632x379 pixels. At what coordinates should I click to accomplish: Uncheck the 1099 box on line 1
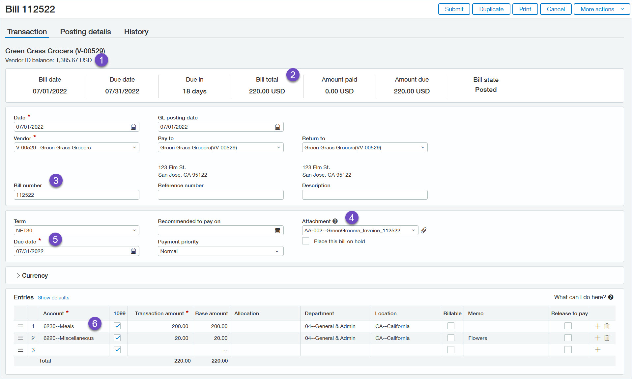tap(118, 326)
